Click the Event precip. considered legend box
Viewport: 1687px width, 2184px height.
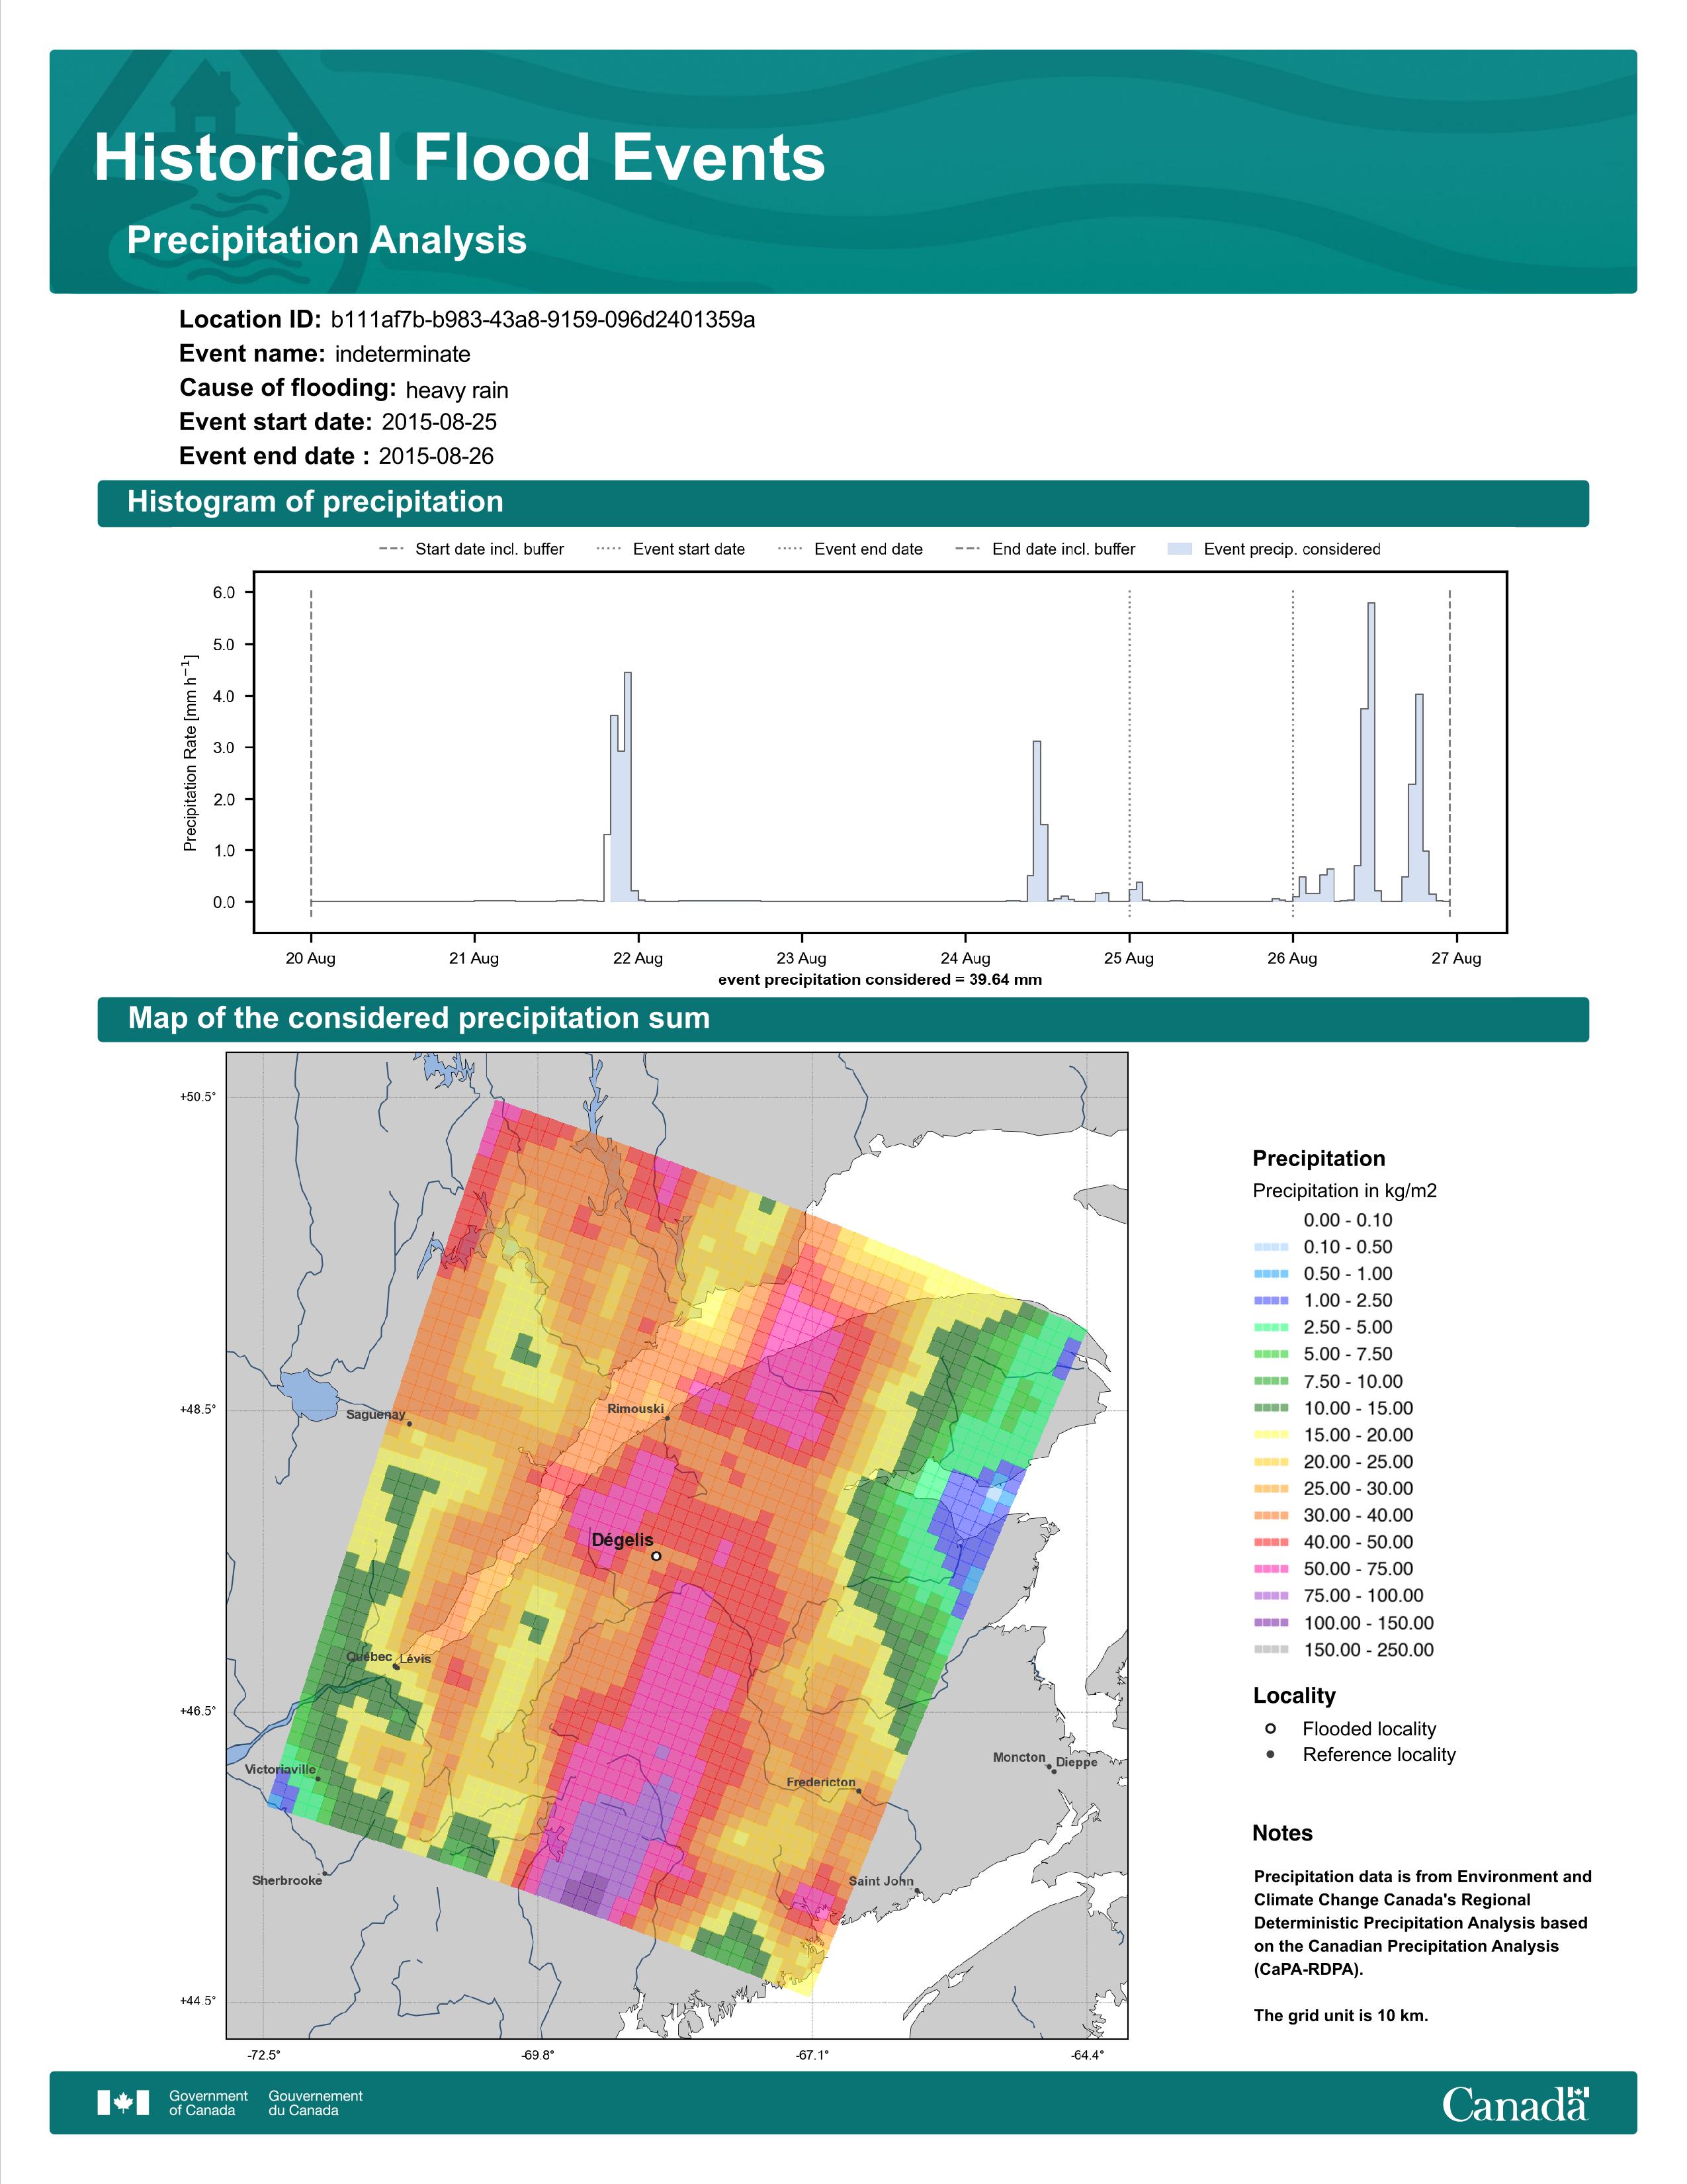[x=1180, y=549]
